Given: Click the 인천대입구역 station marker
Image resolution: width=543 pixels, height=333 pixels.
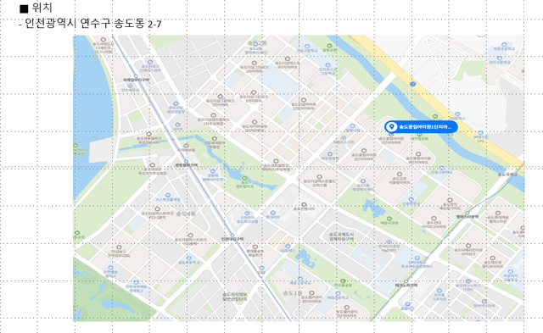Looking at the screenshot, I should click(x=232, y=236).
